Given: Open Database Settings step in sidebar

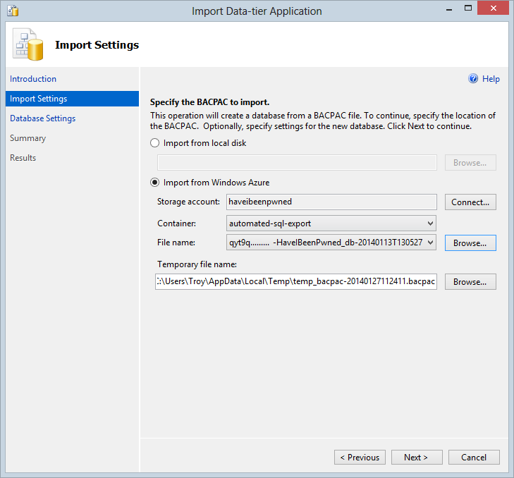Looking at the screenshot, I should 42,118.
